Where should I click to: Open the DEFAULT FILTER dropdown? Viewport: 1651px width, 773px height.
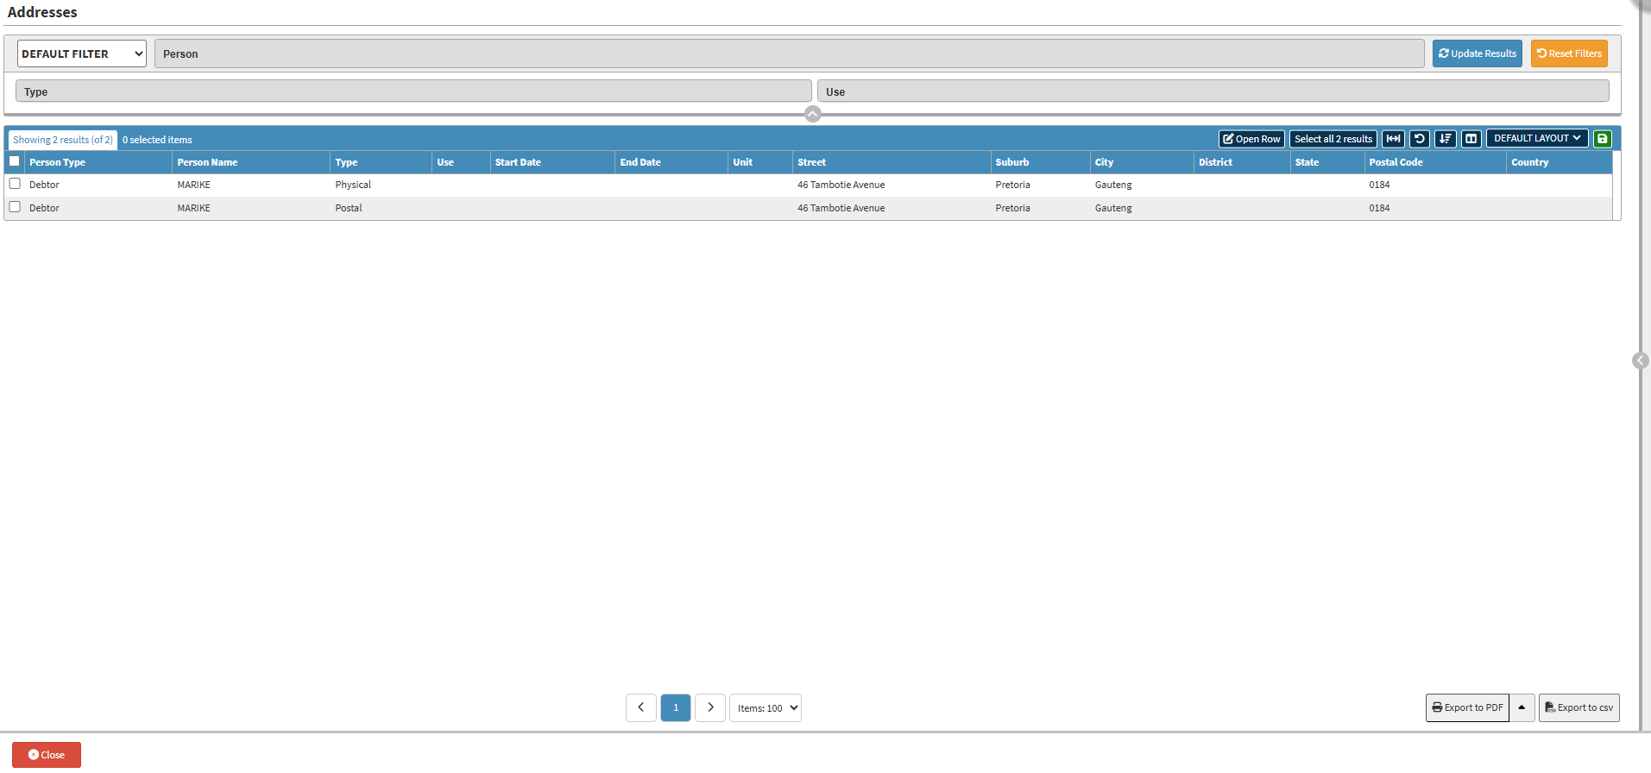pos(82,53)
